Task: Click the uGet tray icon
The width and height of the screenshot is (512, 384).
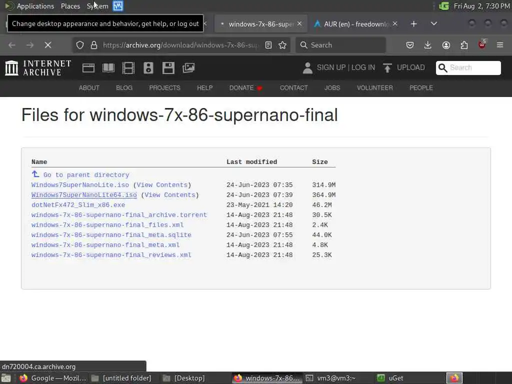Action: pos(444,6)
